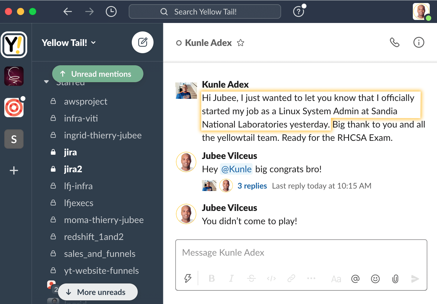Collapse the Starred section

(46, 82)
